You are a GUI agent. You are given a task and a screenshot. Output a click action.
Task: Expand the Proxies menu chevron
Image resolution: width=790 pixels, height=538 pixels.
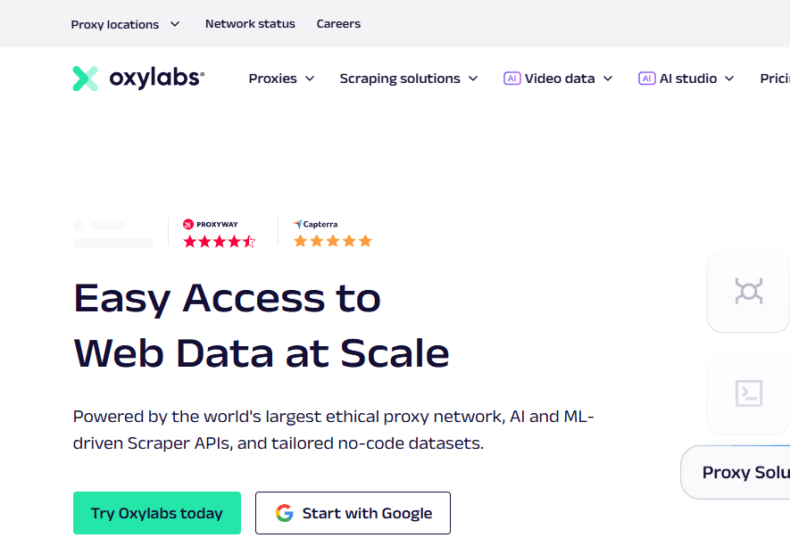pyautogui.click(x=311, y=79)
